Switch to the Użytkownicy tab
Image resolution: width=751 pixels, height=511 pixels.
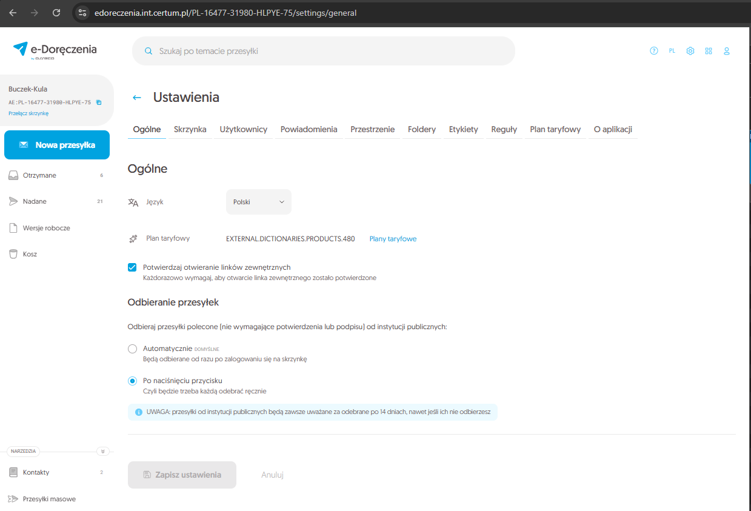click(x=243, y=129)
